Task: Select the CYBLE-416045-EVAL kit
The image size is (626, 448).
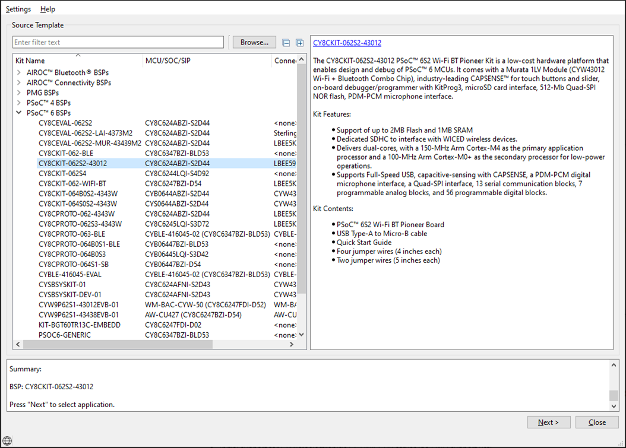Action: click(x=70, y=275)
